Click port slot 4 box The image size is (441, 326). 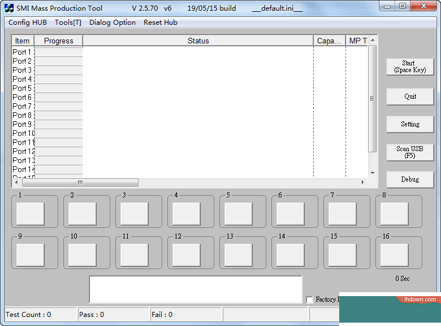pos(187,214)
